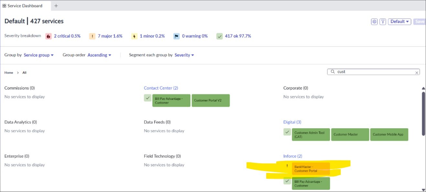Click the vertical scrollbar thumb
The image size is (426, 192).
pos(423,114)
